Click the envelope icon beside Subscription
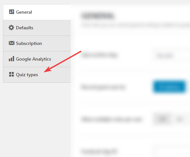 [11, 43]
